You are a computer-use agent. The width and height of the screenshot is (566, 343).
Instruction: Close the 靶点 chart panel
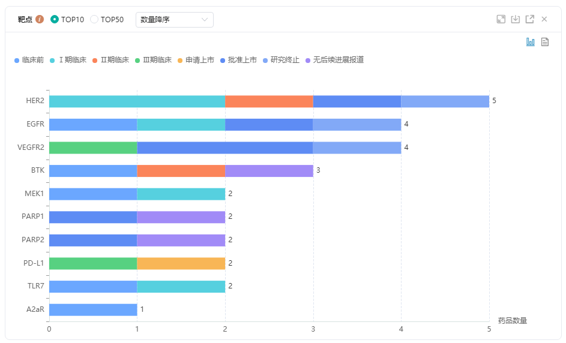[544, 19]
